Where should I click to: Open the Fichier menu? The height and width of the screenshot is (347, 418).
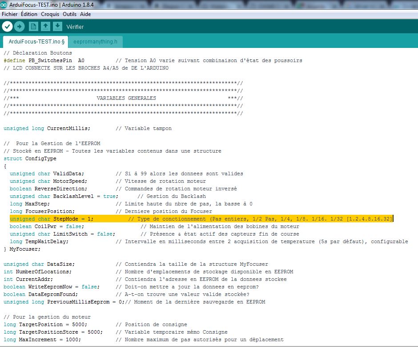tap(10, 14)
